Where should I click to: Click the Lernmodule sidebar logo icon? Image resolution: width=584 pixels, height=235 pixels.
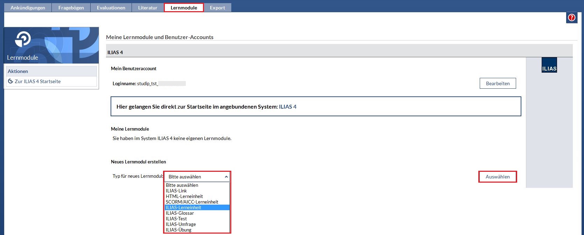coord(23,39)
